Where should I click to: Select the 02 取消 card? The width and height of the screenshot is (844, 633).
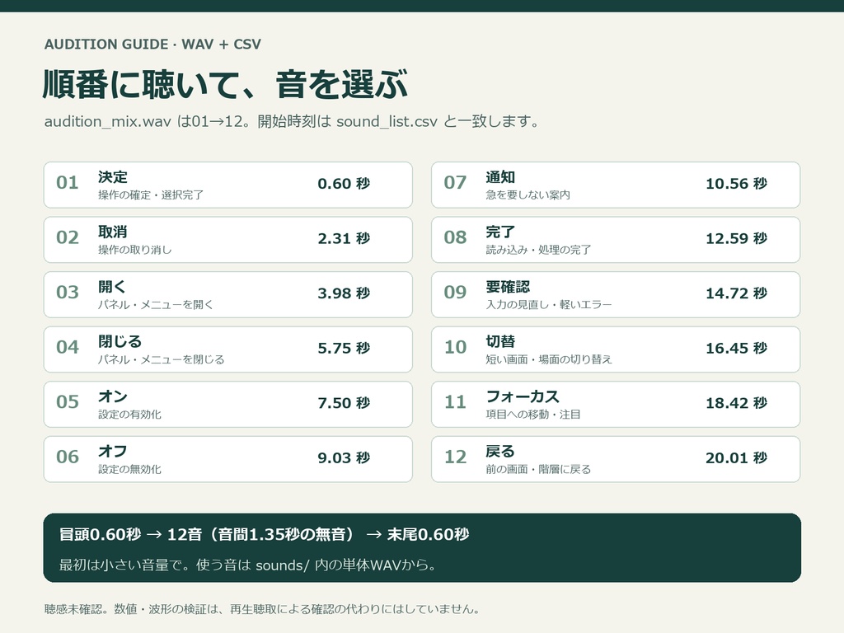point(227,240)
